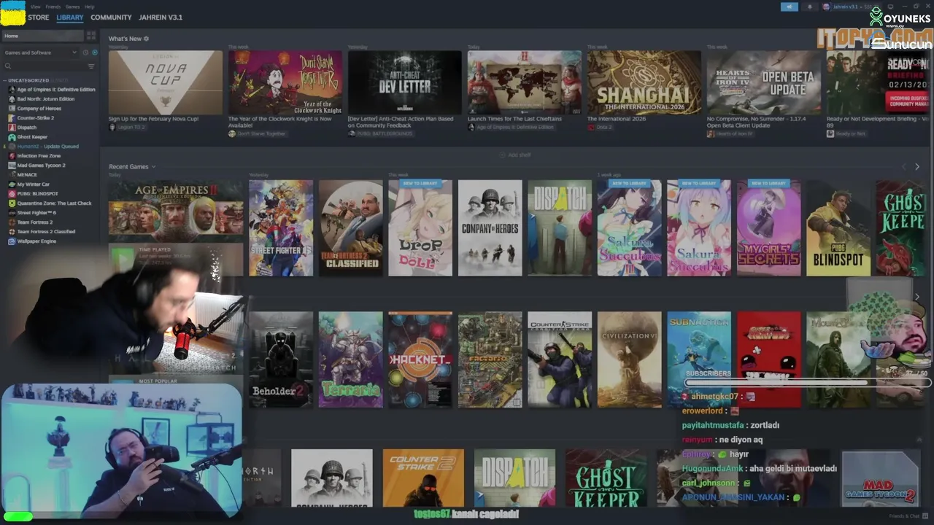The image size is (934, 525).
Task: Sort library by recent activity clock icon
Action: [85, 52]
